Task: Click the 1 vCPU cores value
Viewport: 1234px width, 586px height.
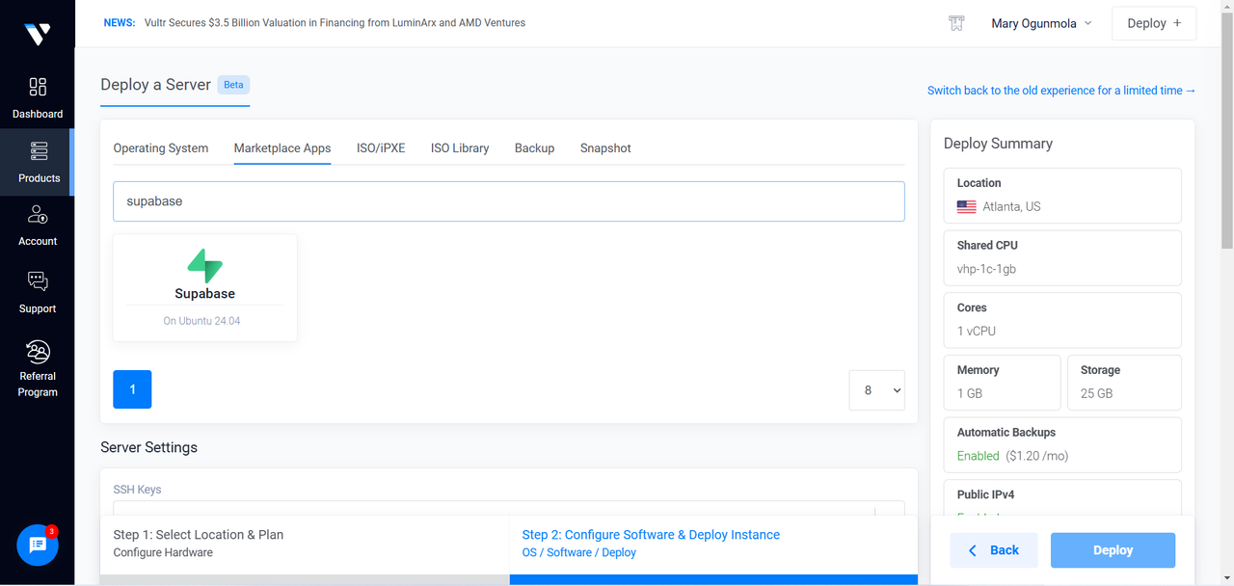Action: [x=977, y=331]
